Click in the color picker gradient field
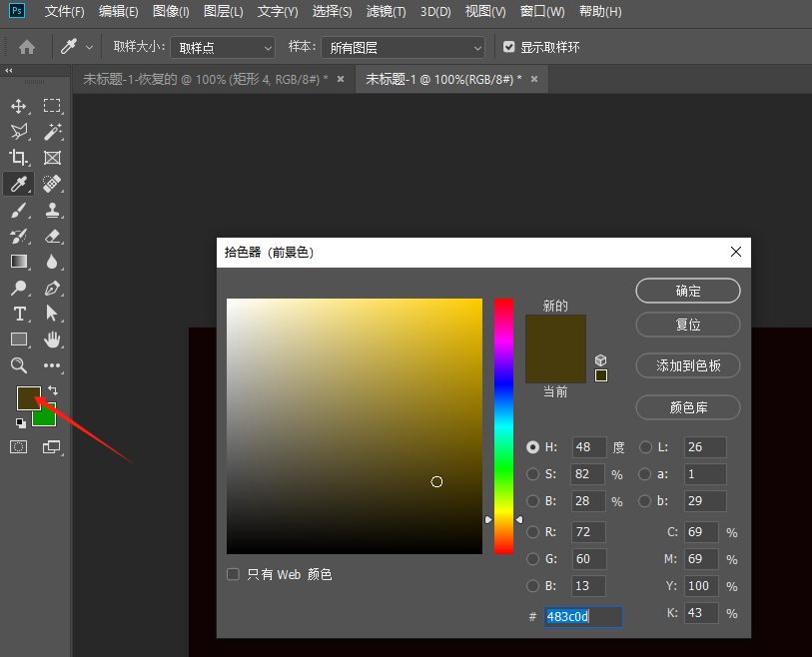 (x=355, y=425)
